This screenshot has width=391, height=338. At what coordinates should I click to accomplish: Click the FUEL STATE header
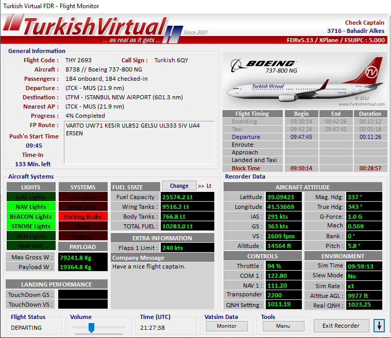coord(135,187)
